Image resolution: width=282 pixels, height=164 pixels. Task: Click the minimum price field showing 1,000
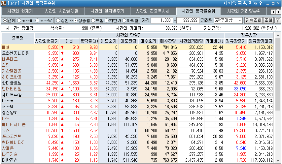coord(162,20)
